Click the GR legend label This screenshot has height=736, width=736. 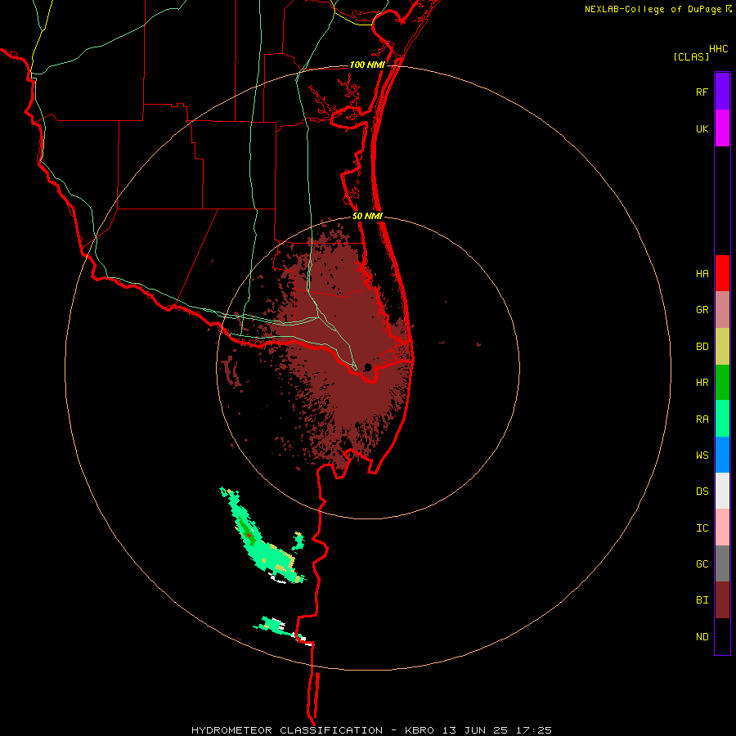(x=702, y=310)
